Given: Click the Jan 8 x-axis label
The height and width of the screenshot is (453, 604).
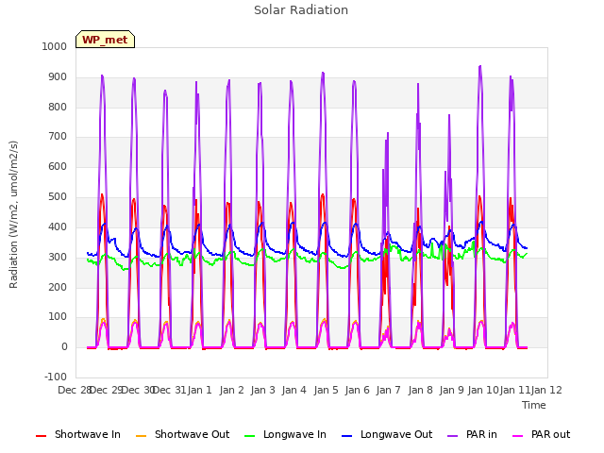Looking at the screenshot, I should click(420, 390).
